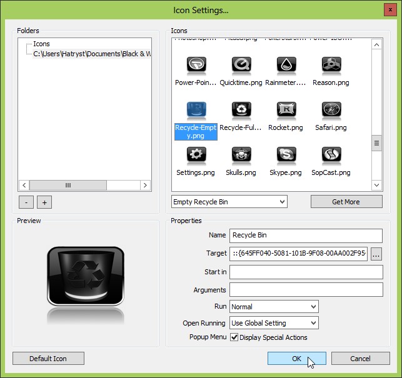Pick the Safari.png compass icon

(x=331, y=111)
